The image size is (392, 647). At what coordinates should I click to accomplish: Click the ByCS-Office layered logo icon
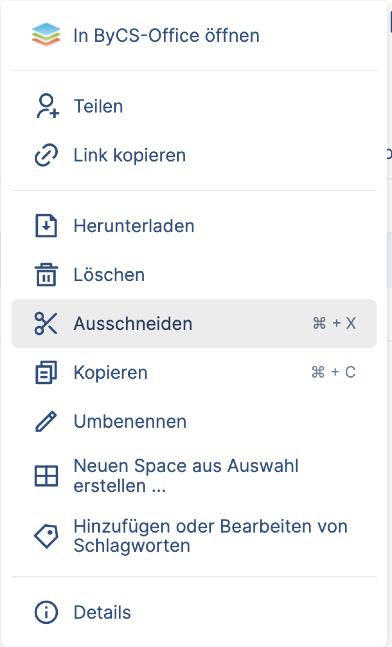46,35
